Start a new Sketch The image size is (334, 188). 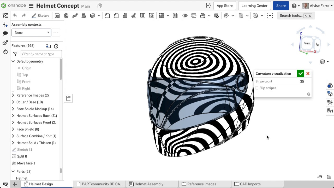(40, 16)
